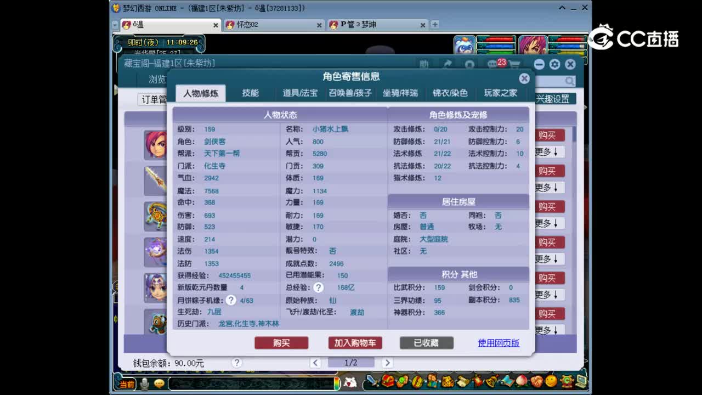
Task: Click the game time clock widget
Action: [x=159, y=42]
